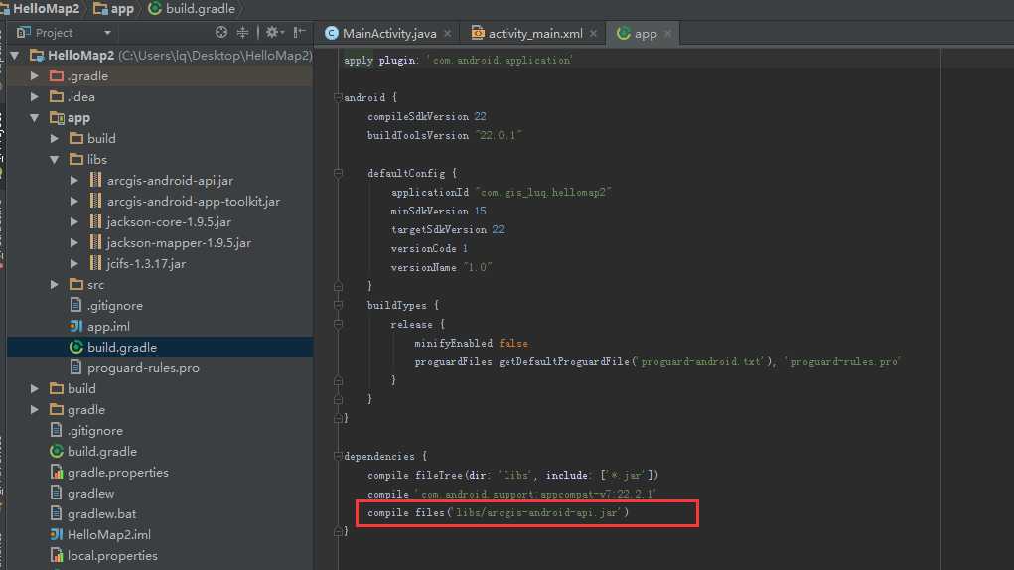Fold the defaultConfig block in gutter
The image size is (1014, 570).
338,173
